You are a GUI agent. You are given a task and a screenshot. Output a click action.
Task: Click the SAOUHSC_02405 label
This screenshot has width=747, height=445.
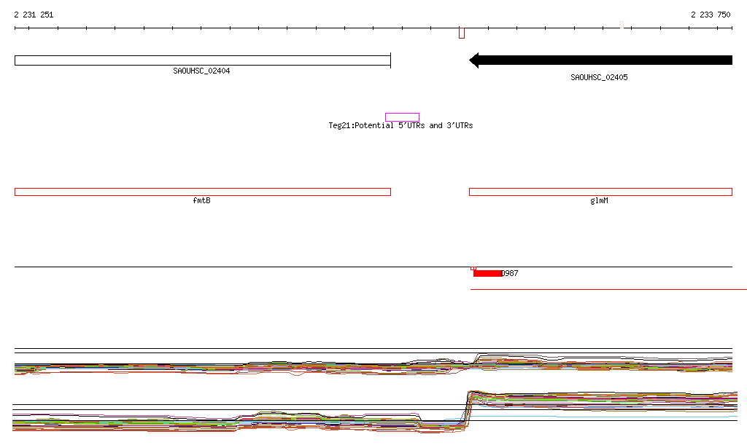[x=599, y=77]
